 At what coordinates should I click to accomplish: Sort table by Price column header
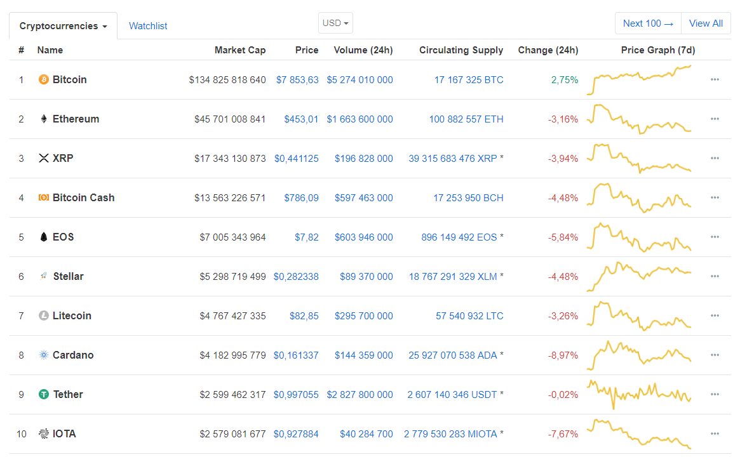[x=307, y=50]
